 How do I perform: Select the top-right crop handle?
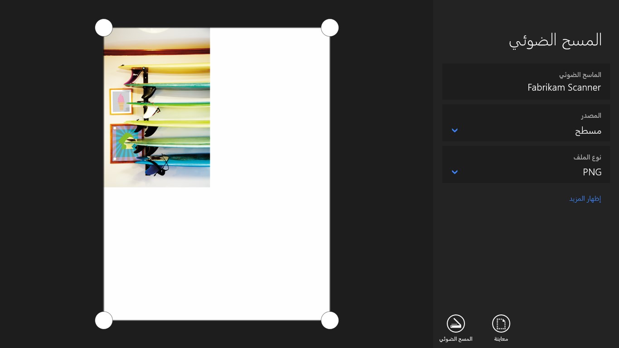(x=330, y=28)
